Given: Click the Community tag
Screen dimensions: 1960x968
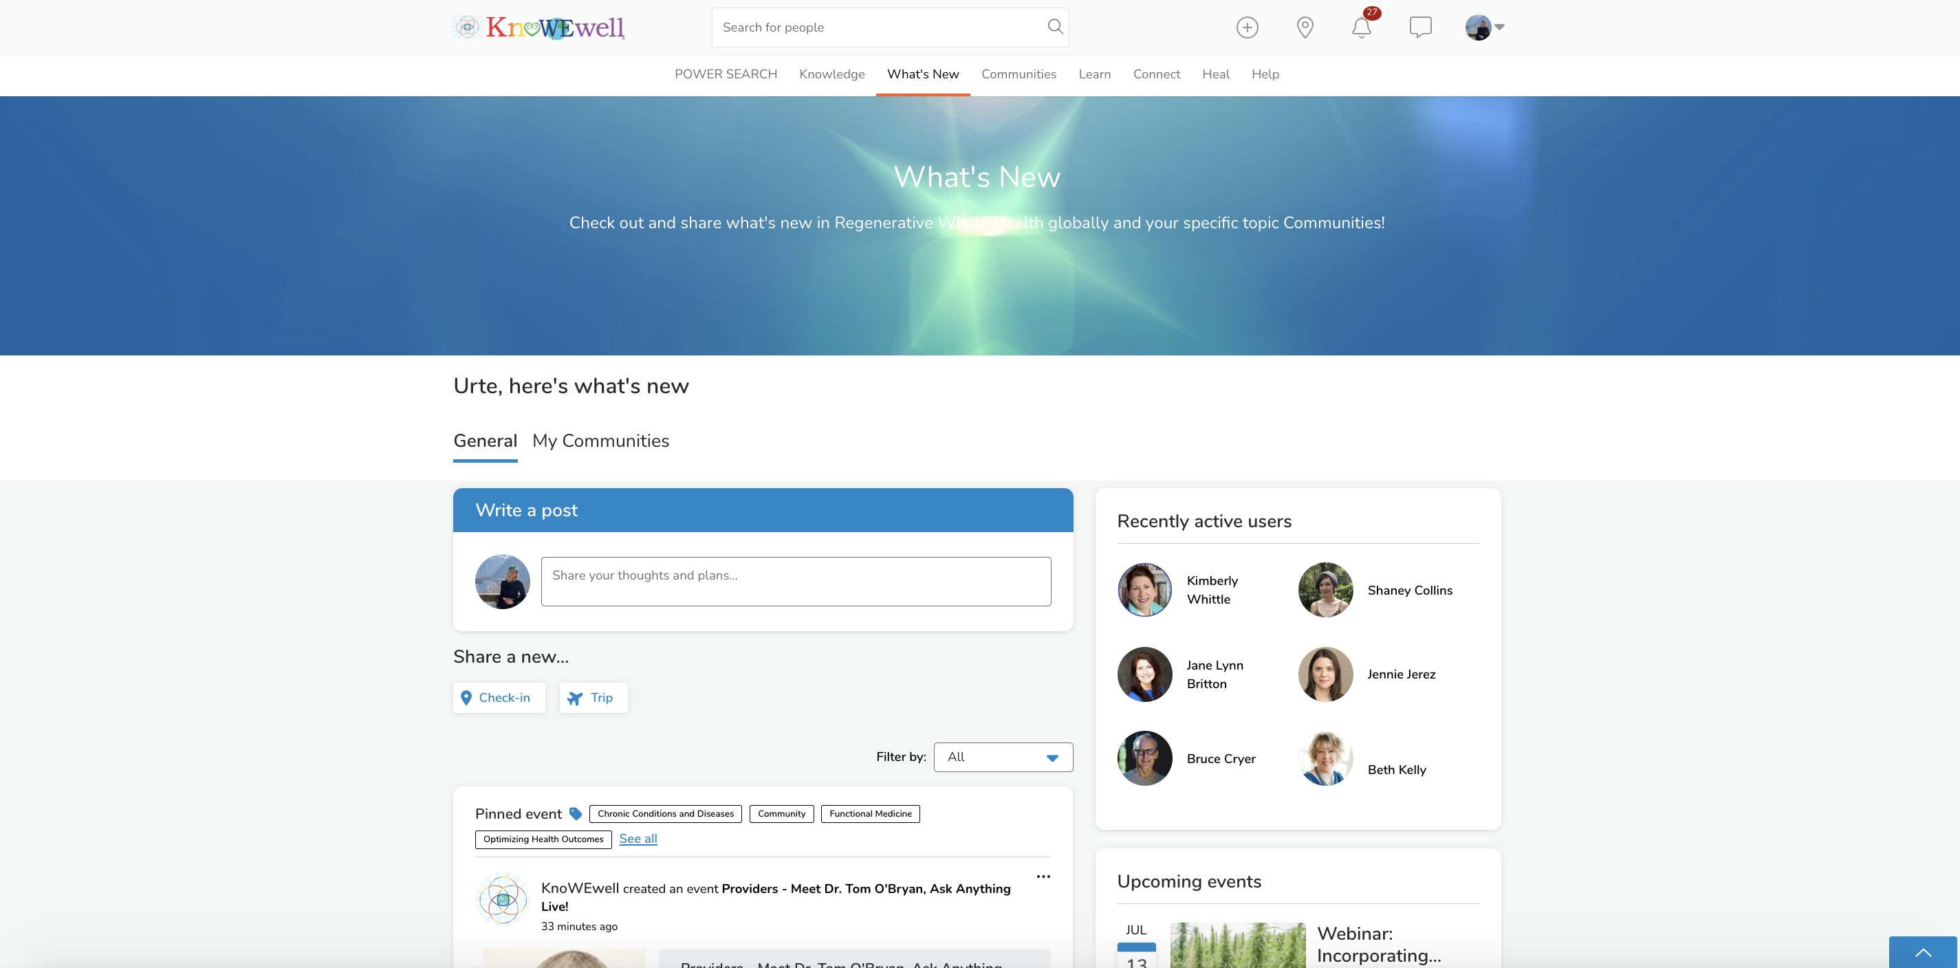Looking at the screenshot, I should pos(781,813).
